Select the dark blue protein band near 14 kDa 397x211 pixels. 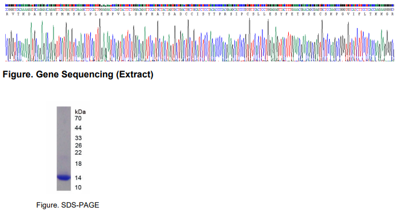tap(64, 177)
